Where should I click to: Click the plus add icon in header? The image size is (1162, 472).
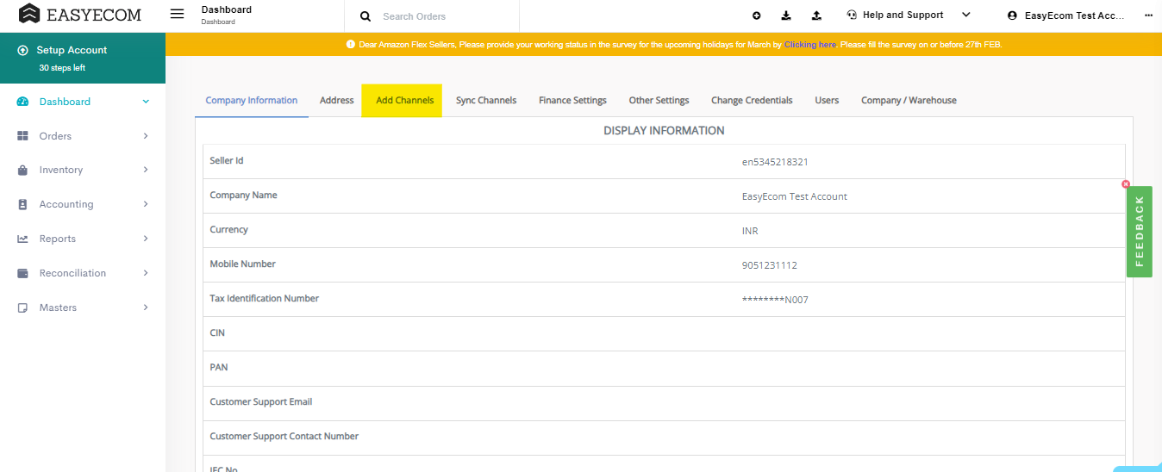[x=757, y=16]
